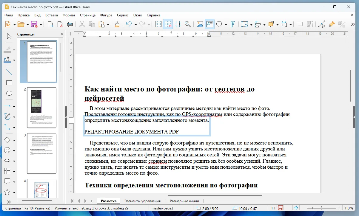This screenshot has height=216, width=359.
Task: Select the Rectangle tool
Action: point(9,83)
